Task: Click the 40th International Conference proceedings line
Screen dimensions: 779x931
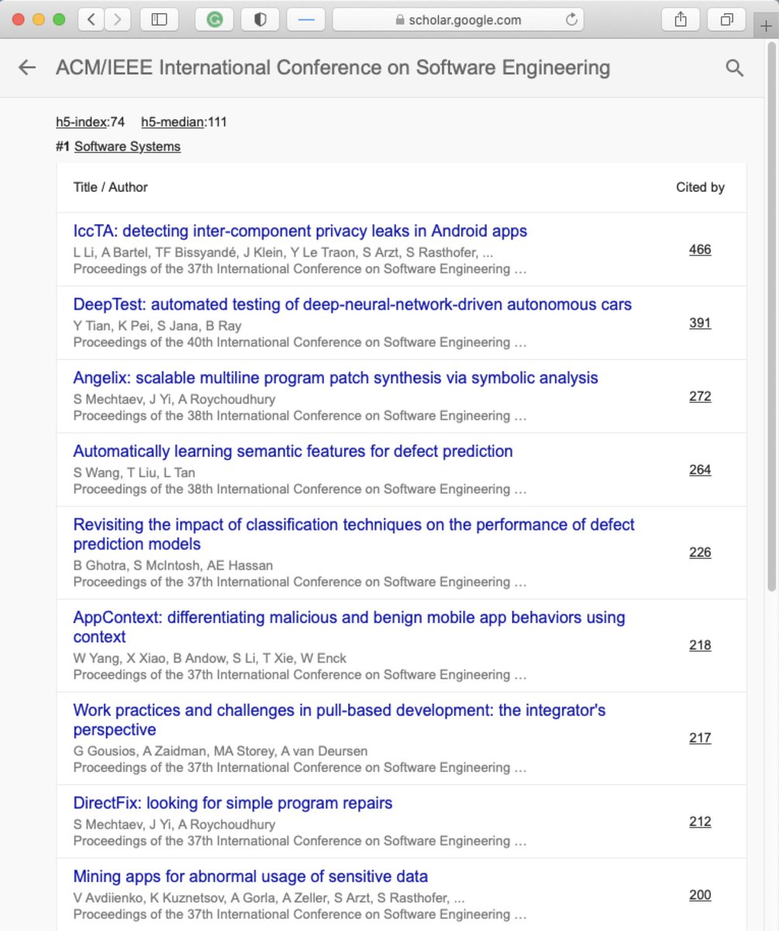Action: tap(300, 342)
